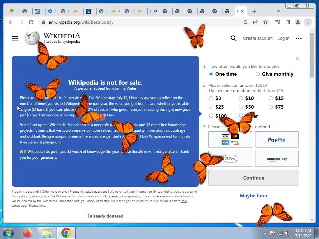Switch to the tab with blue chart favicon
319x239 pixels.
pos(37,11)
